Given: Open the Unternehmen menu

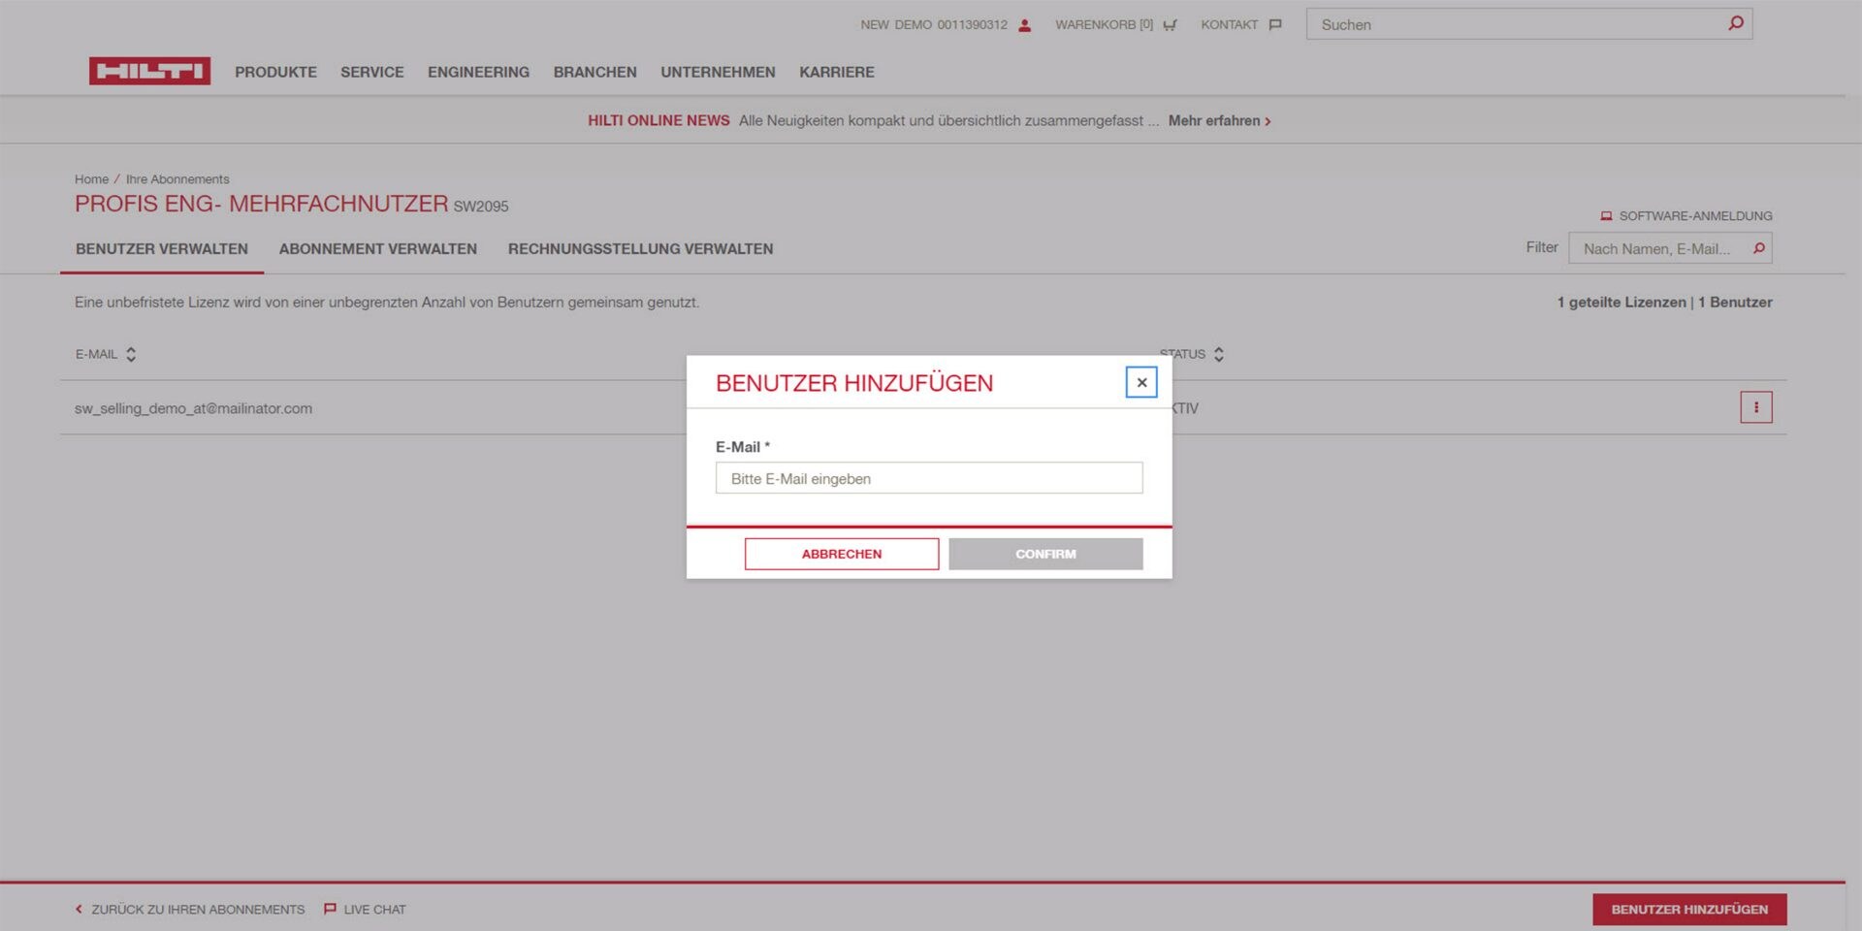Looking at the screenshot, I should (718, 72).
